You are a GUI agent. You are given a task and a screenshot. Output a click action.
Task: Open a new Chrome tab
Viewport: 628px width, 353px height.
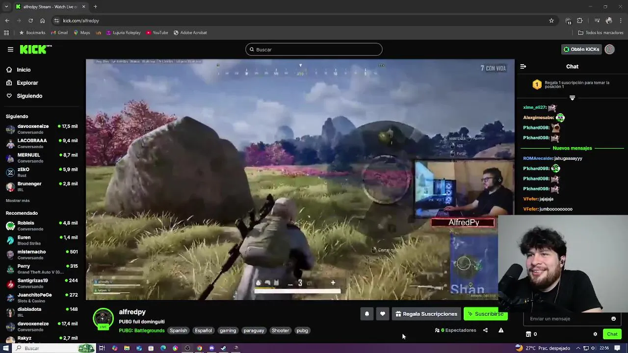tap(95, 7)
